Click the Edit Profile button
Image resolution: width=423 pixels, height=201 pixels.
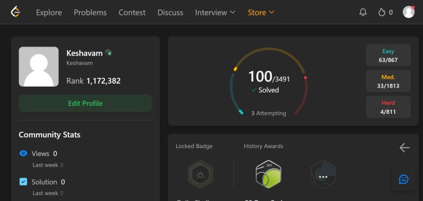[85, 103]
